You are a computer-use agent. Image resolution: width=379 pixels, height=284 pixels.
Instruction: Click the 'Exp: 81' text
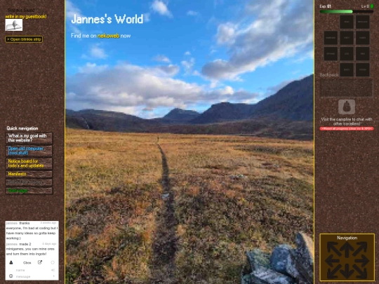[x=326, y=6]
